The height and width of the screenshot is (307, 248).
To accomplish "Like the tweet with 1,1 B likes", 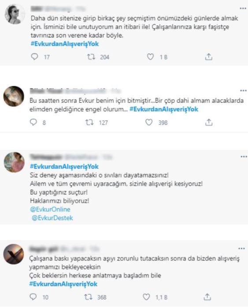I will pos(146,297).
